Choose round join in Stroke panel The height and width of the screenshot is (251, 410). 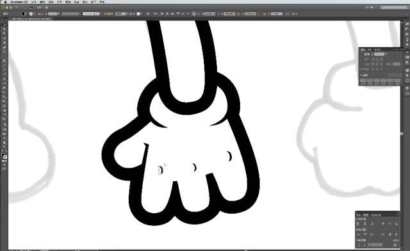click(377, 64)
